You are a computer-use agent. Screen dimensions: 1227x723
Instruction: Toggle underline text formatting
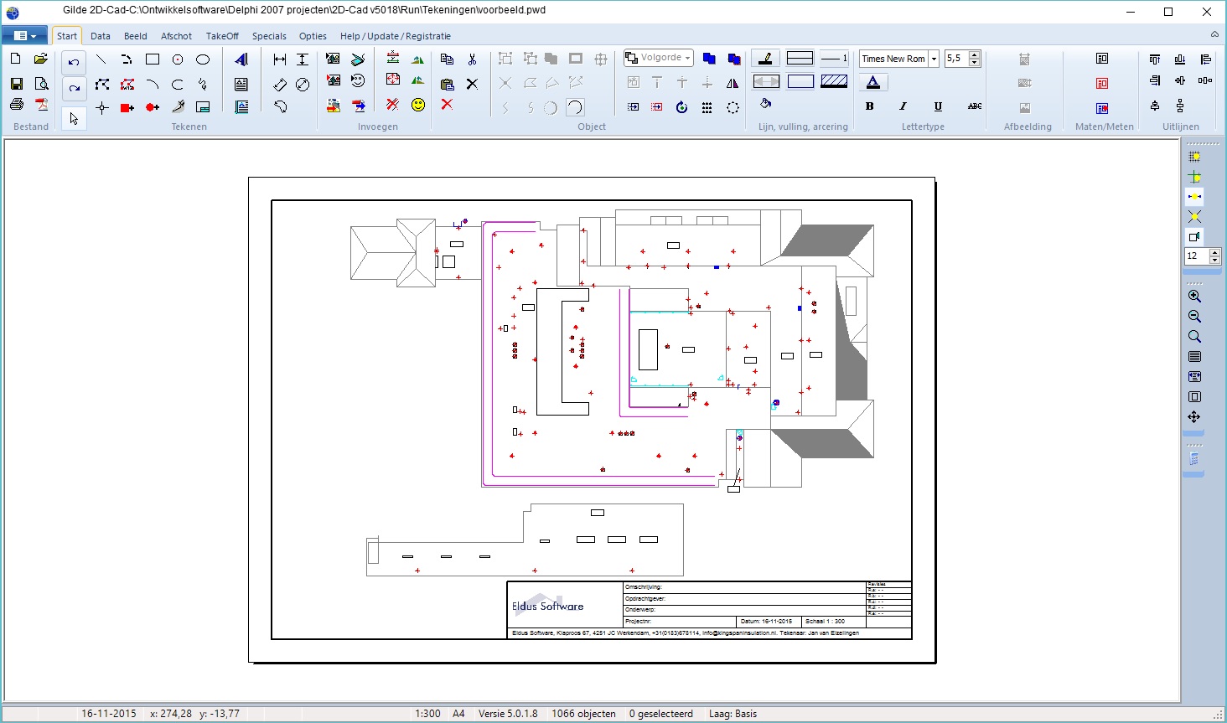point(937,106)
